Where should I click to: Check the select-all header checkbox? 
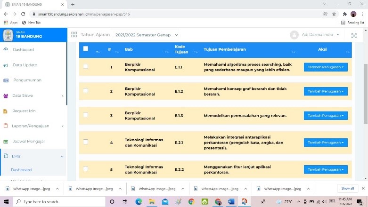pos(86,49)
